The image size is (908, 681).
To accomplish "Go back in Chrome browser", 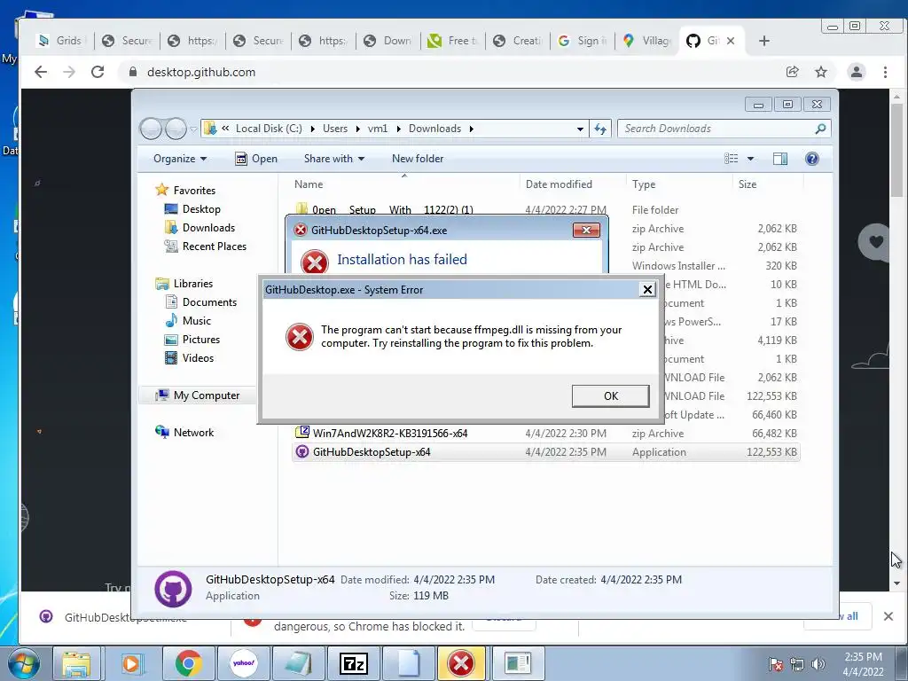I will tap(41, 72).
